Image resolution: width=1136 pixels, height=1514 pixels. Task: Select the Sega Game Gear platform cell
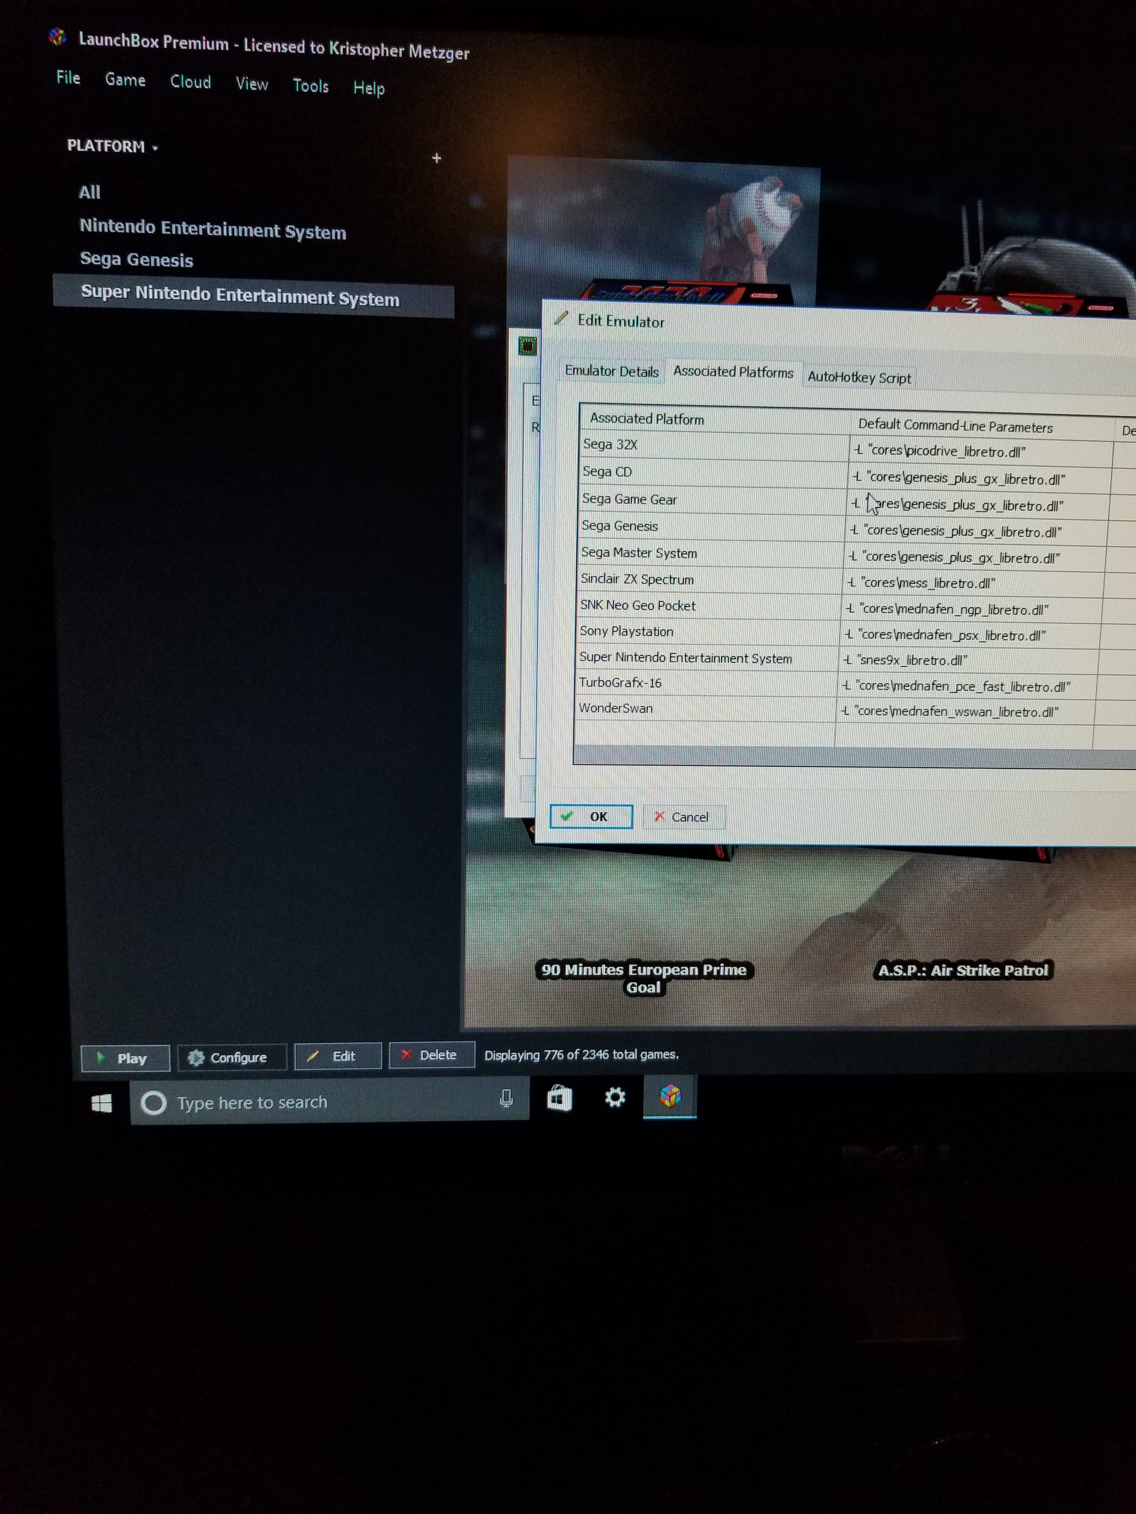click(713, 500)
